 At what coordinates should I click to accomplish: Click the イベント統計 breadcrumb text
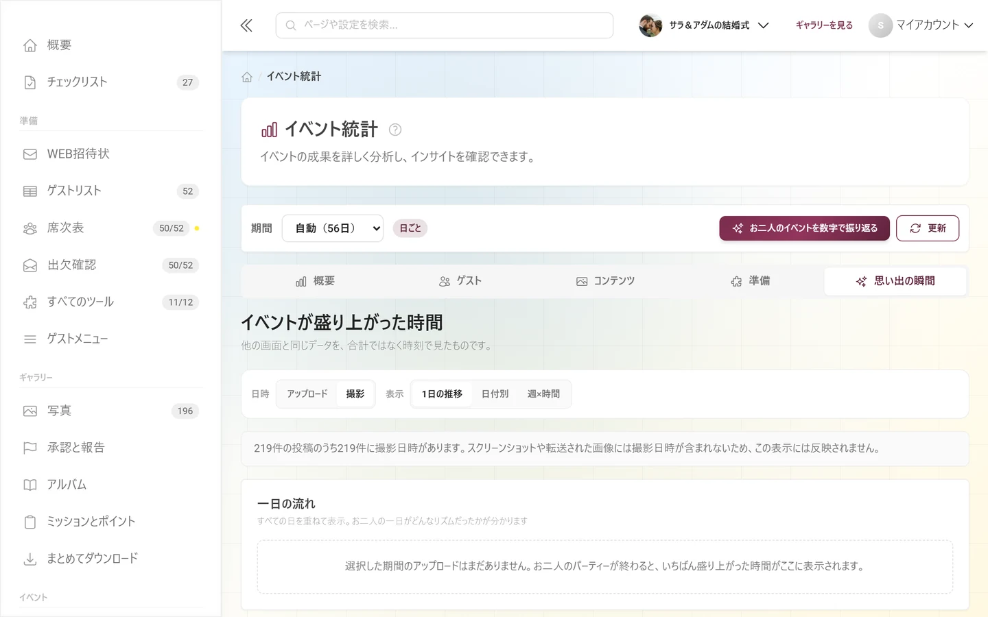click(x=294, y=77)
